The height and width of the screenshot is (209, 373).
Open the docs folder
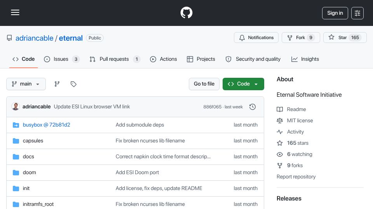click(28, 157)
